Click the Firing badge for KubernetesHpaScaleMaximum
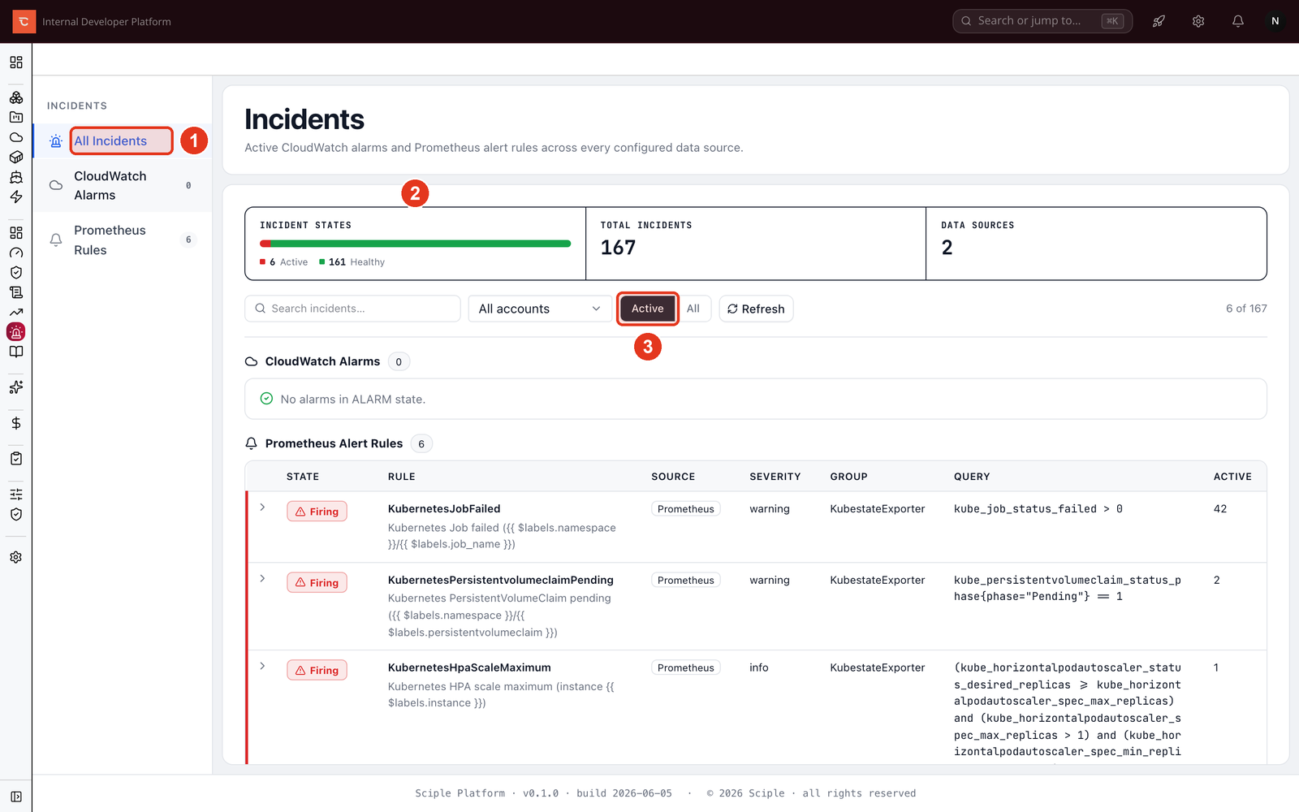The height and width of the screenshot is (812, 1299). point(317,671)
